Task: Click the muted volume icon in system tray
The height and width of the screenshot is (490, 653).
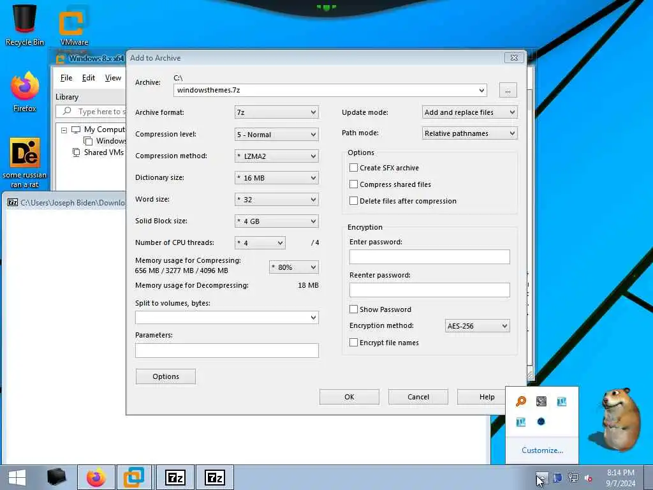Action: (x=589, y=479)
